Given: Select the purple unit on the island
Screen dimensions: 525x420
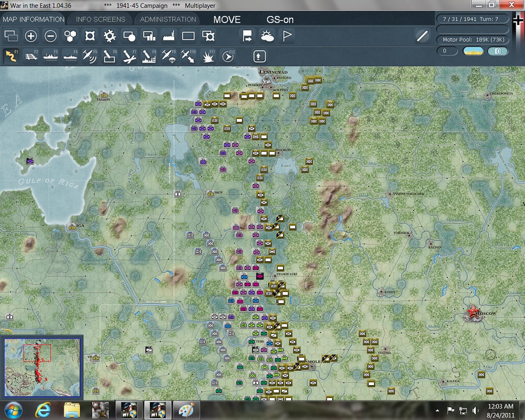Looking at the screenshot, I should (x=30, y=161).
